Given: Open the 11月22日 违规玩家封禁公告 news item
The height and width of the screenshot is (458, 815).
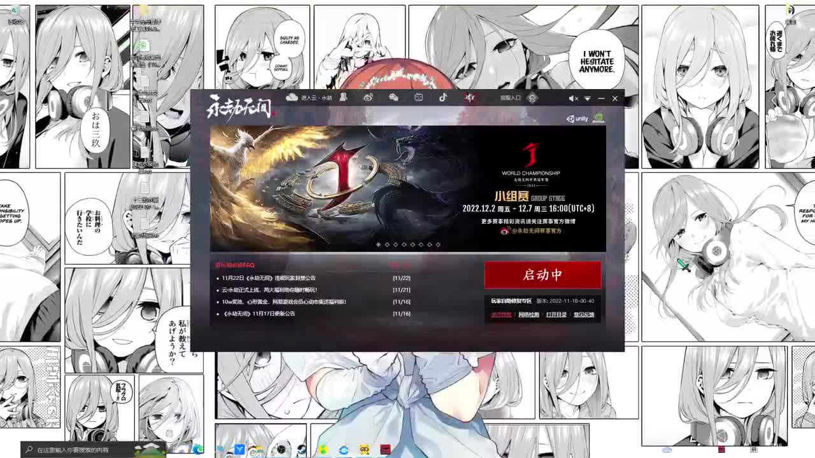Looking at the screenshot, I should (269, 278).
